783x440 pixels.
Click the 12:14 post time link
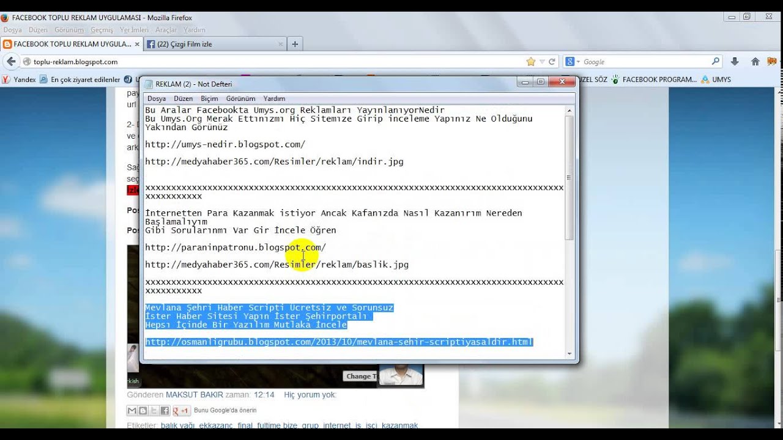point(264,395)
